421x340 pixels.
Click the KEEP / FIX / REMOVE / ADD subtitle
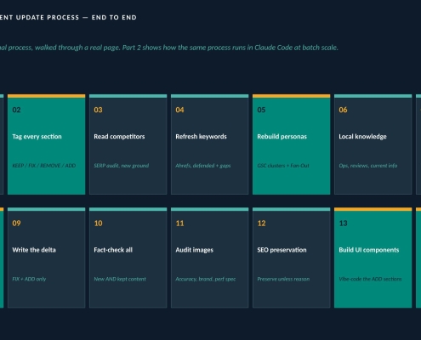[x=44, y=166]
